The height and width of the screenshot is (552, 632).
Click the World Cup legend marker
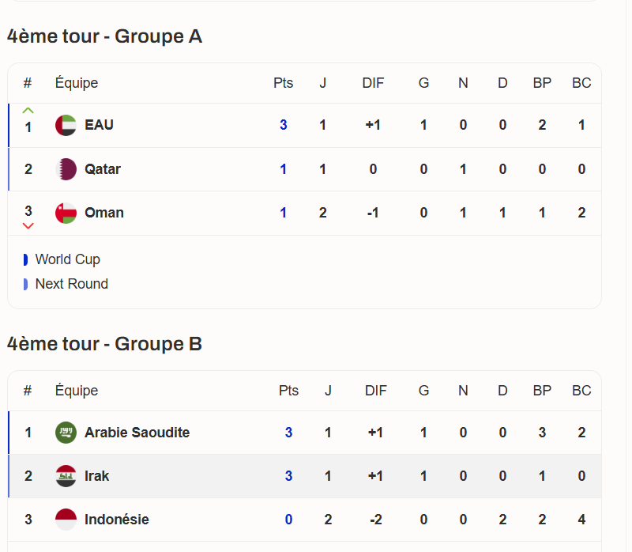click(25, 259)
